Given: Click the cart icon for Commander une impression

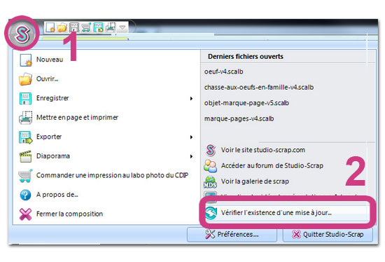Looking at the screenshot, I should (25, 176).
